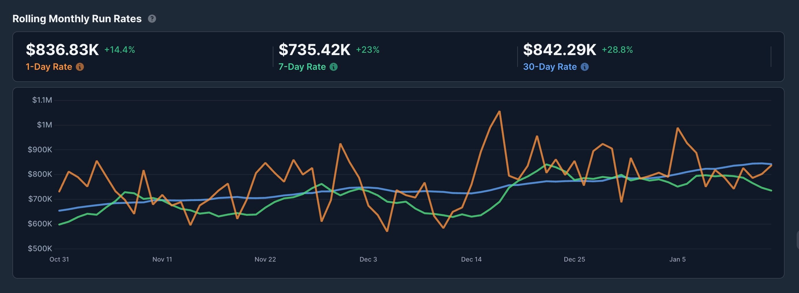Click the Dec 14 x-axis date
The image size is (799, 293).
click(x=471, y=260)
